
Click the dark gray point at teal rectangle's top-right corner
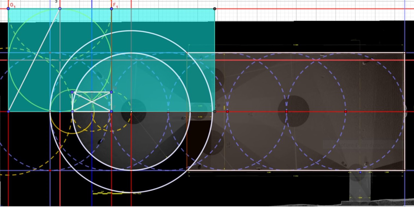coord(215,9)
